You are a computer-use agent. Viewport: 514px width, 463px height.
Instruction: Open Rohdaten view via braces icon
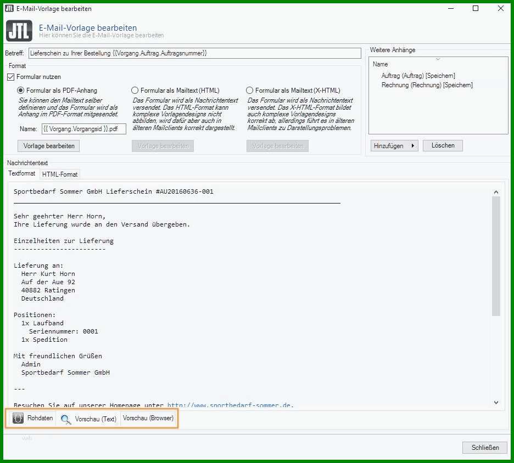[18, 418]
